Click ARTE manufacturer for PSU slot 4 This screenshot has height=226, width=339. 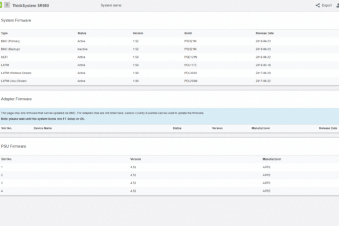point(267,191)
